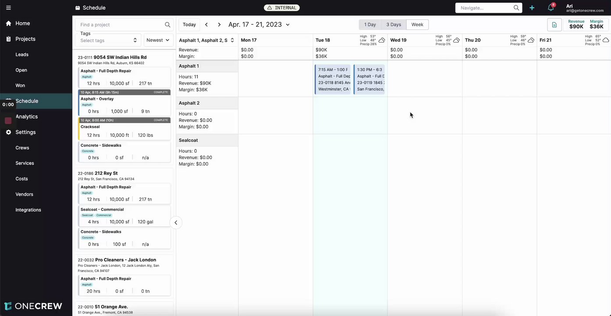Image resolution: width=611 pixels, height=316 pixels.
Task: Click the Home icon in sidebar
Action: (8, 23)
